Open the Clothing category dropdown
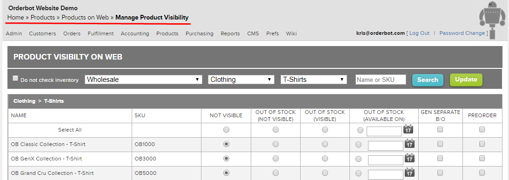This screenshot has width=509, height=180. [241, 80]
